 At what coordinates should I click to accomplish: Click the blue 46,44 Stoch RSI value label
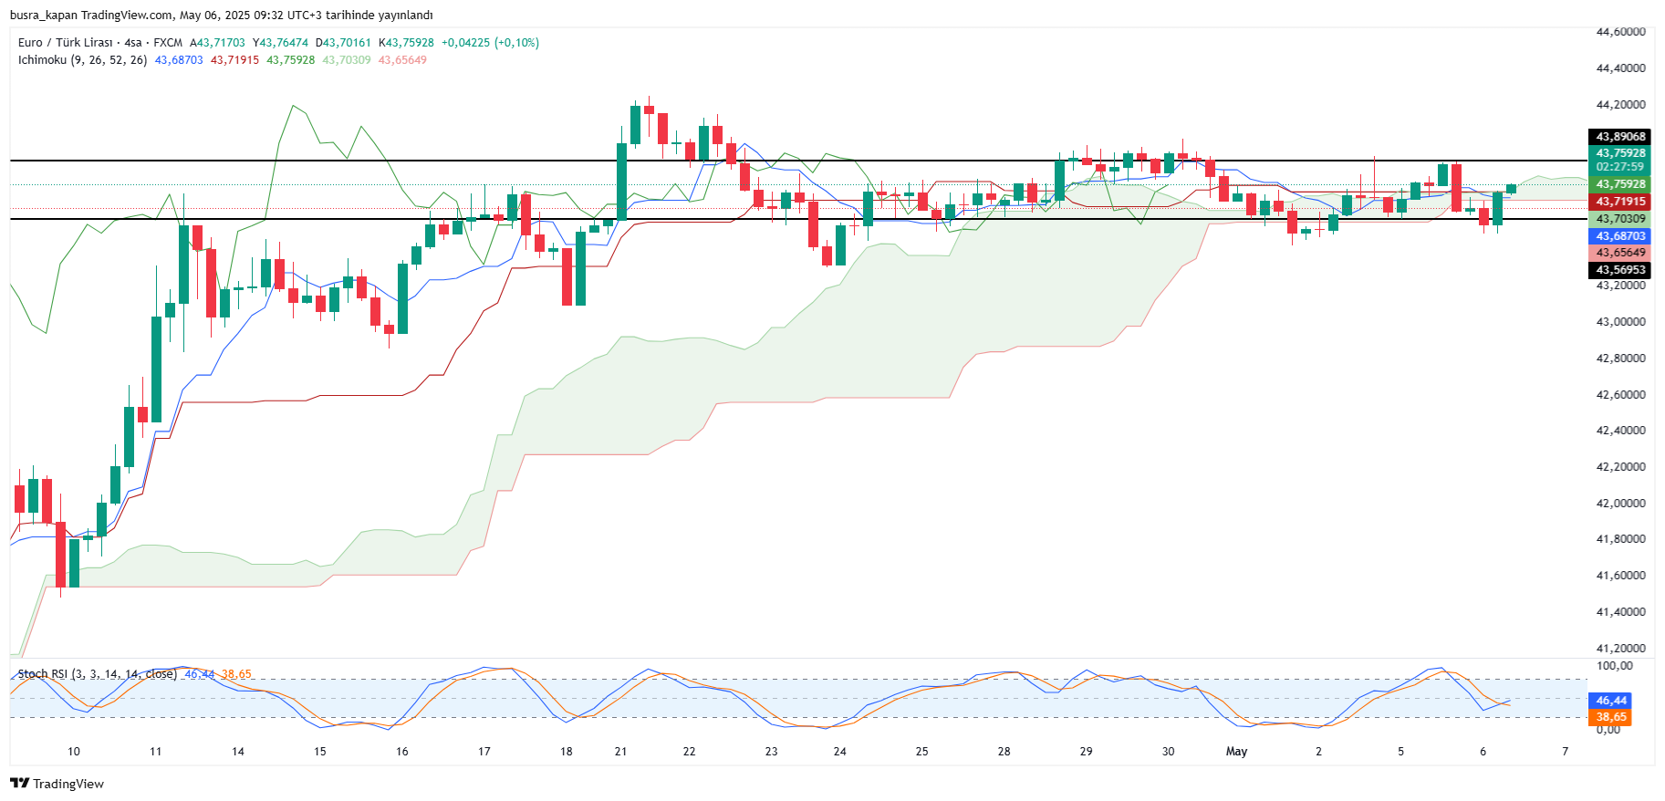tap(1611, 701)
